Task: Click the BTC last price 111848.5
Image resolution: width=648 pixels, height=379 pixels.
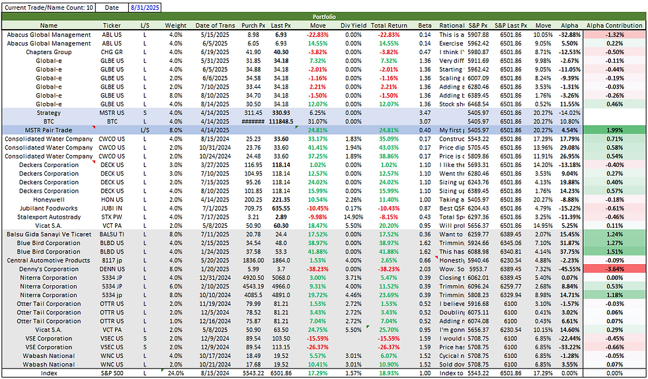Action: [x=280, y=121]
